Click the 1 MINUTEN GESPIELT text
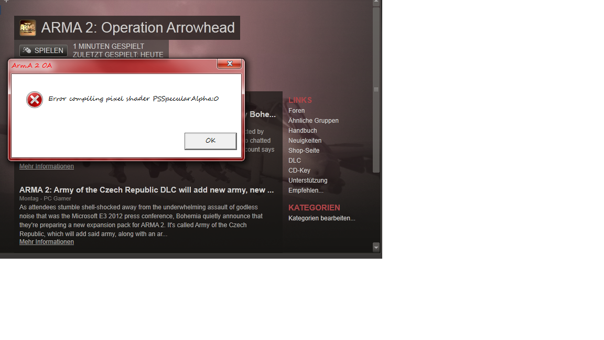Viewport: 604px width, 340px height. [x=108, y=46]
